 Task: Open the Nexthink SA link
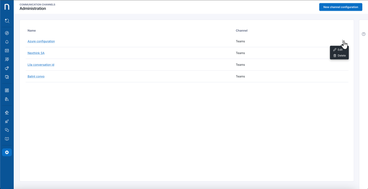point(36,53)
